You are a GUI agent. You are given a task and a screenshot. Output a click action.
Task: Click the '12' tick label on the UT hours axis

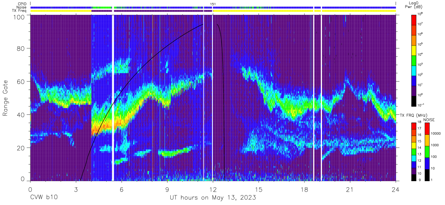(x=213, y=189)
